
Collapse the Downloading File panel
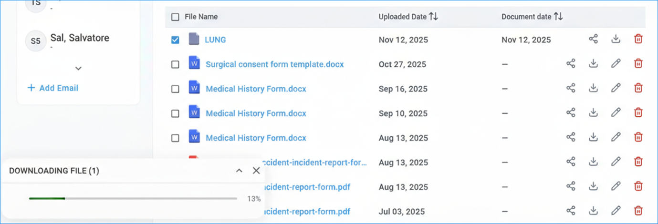click(x=240, y=171)
